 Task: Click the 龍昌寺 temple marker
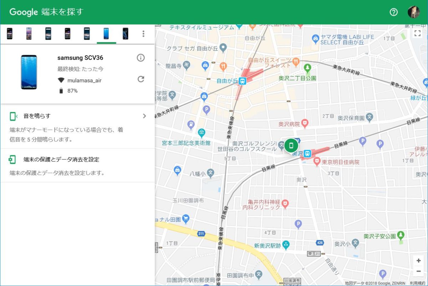click(187, 66)
